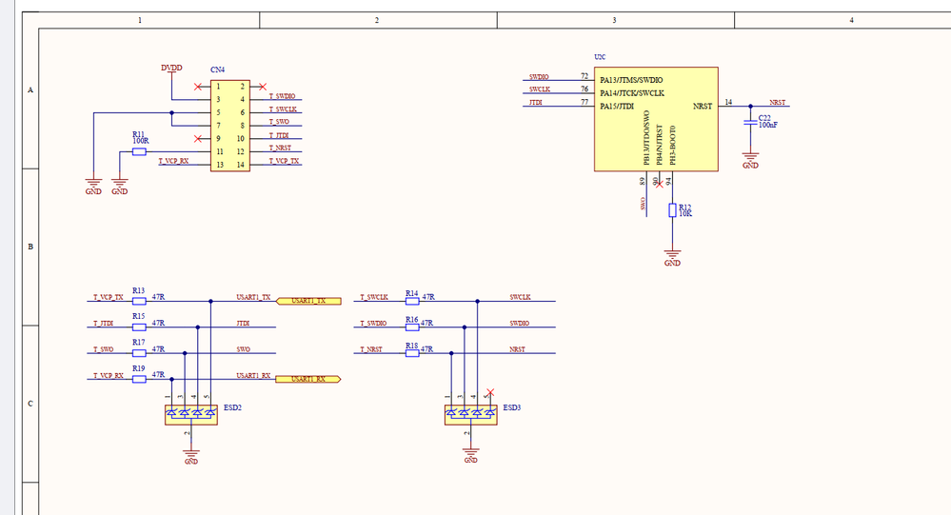Select SWO net label right of R17
This screenshot has height=515, width=951.
[x=243, y=349]
